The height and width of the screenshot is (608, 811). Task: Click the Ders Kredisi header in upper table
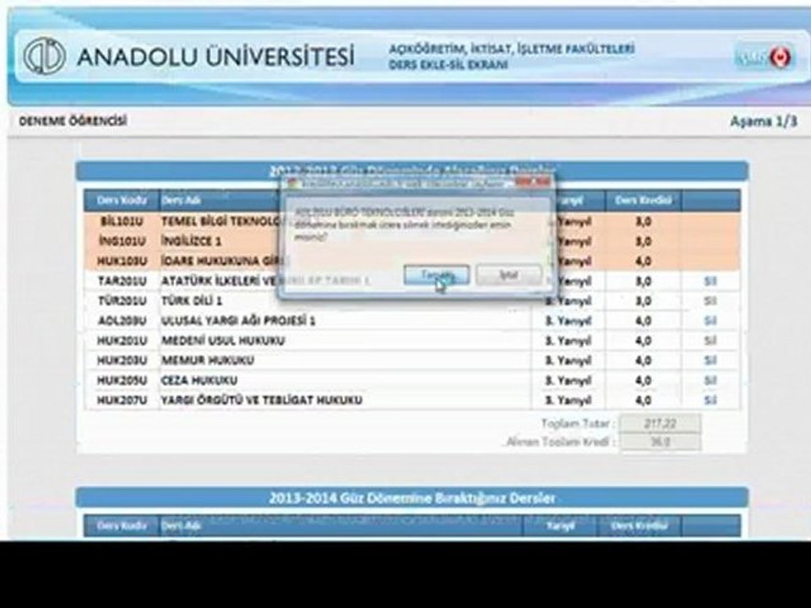pos(643,200)
